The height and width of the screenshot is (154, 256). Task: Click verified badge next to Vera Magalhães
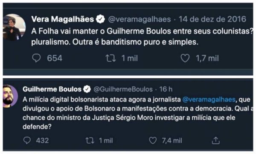100,19
